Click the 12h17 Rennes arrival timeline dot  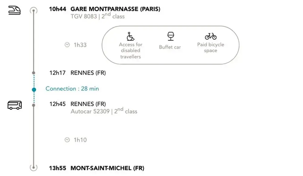pos(34,73)
